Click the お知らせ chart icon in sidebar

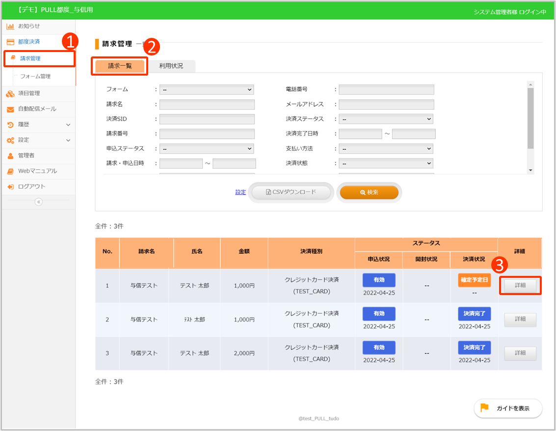(x=10, y=27)
